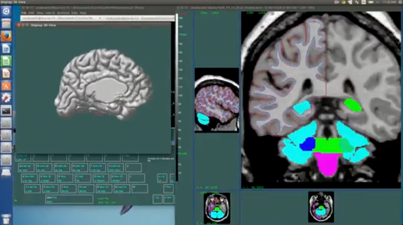Click the Ubuntu Dash home icon
403x225 pixels.
pyautogui.click(x=6, y=11)
